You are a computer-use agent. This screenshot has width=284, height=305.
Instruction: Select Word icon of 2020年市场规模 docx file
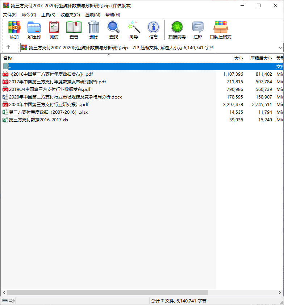(5, 97)
